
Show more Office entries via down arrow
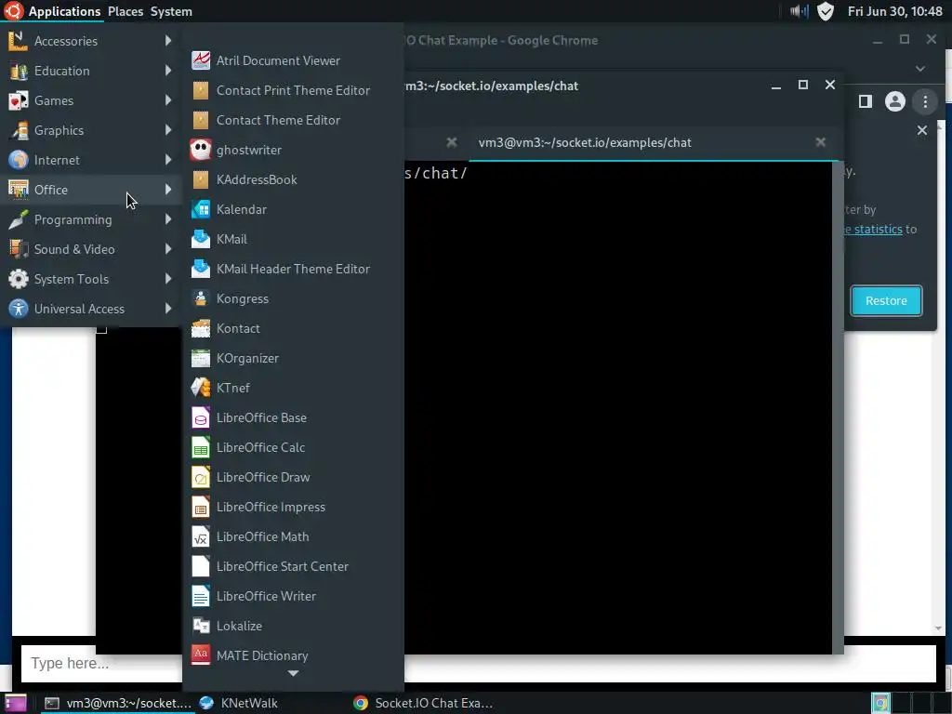[293, 673]
